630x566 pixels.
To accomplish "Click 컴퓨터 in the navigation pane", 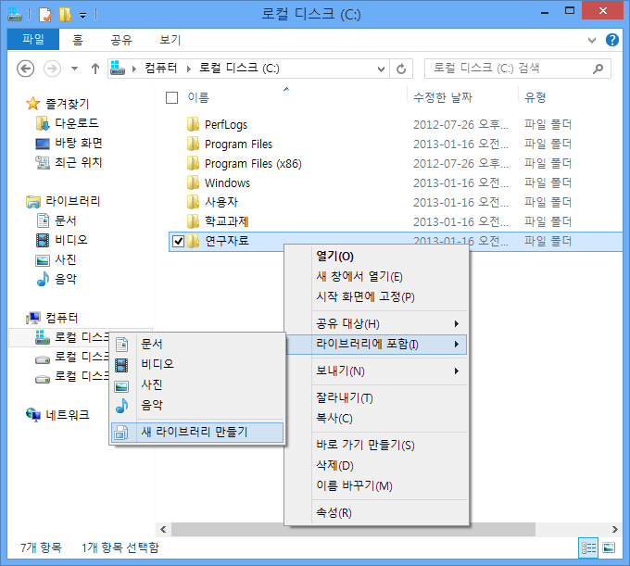I will [61, 318].
